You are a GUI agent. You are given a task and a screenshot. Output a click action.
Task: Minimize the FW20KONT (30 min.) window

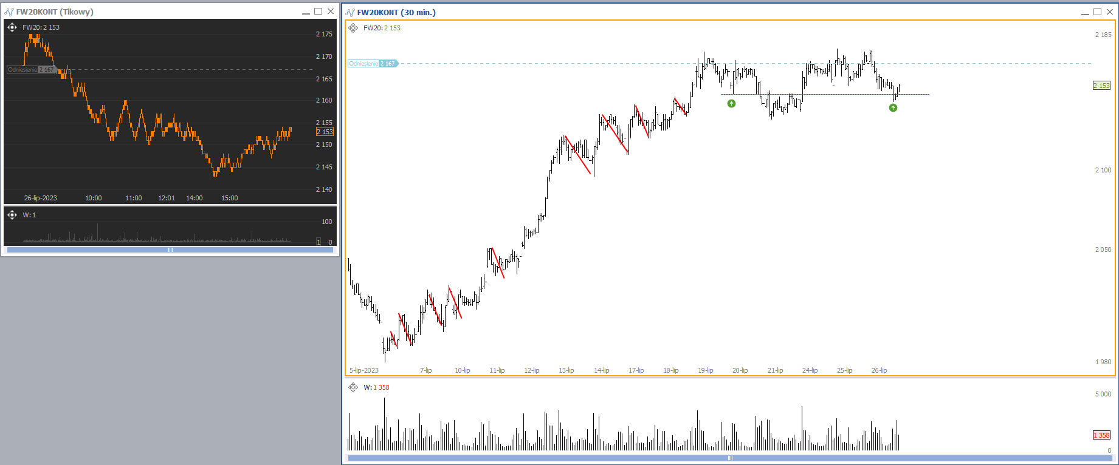coord(1085,12)
